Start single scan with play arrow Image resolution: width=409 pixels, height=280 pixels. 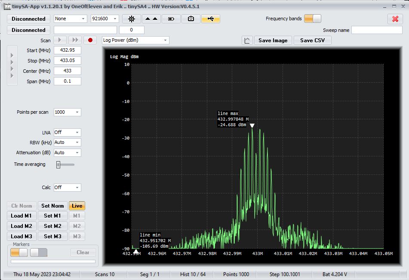tap(60, 40)
